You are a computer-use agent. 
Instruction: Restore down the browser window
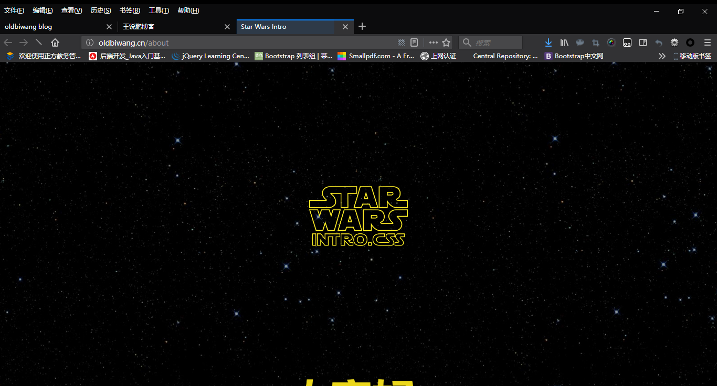681,11
